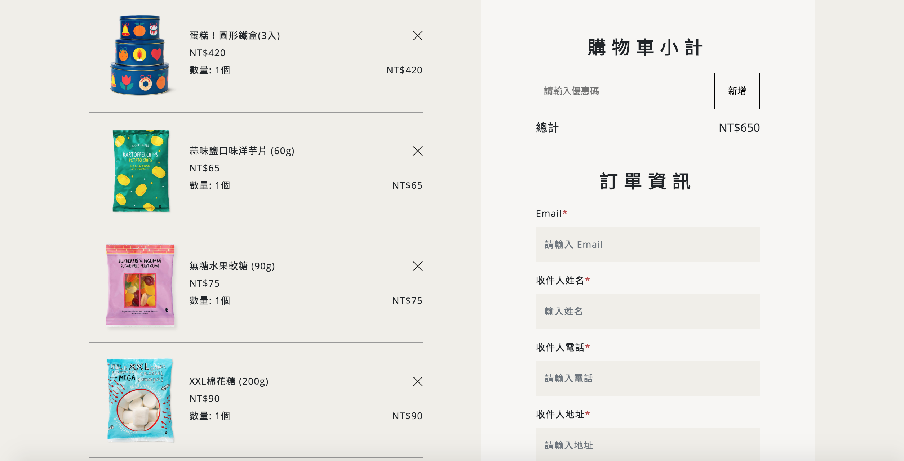Screen dimensions: 904x461
Task: Open 蛋糕！圓形鐵盒(3入) product title
Action: point(235,36)
